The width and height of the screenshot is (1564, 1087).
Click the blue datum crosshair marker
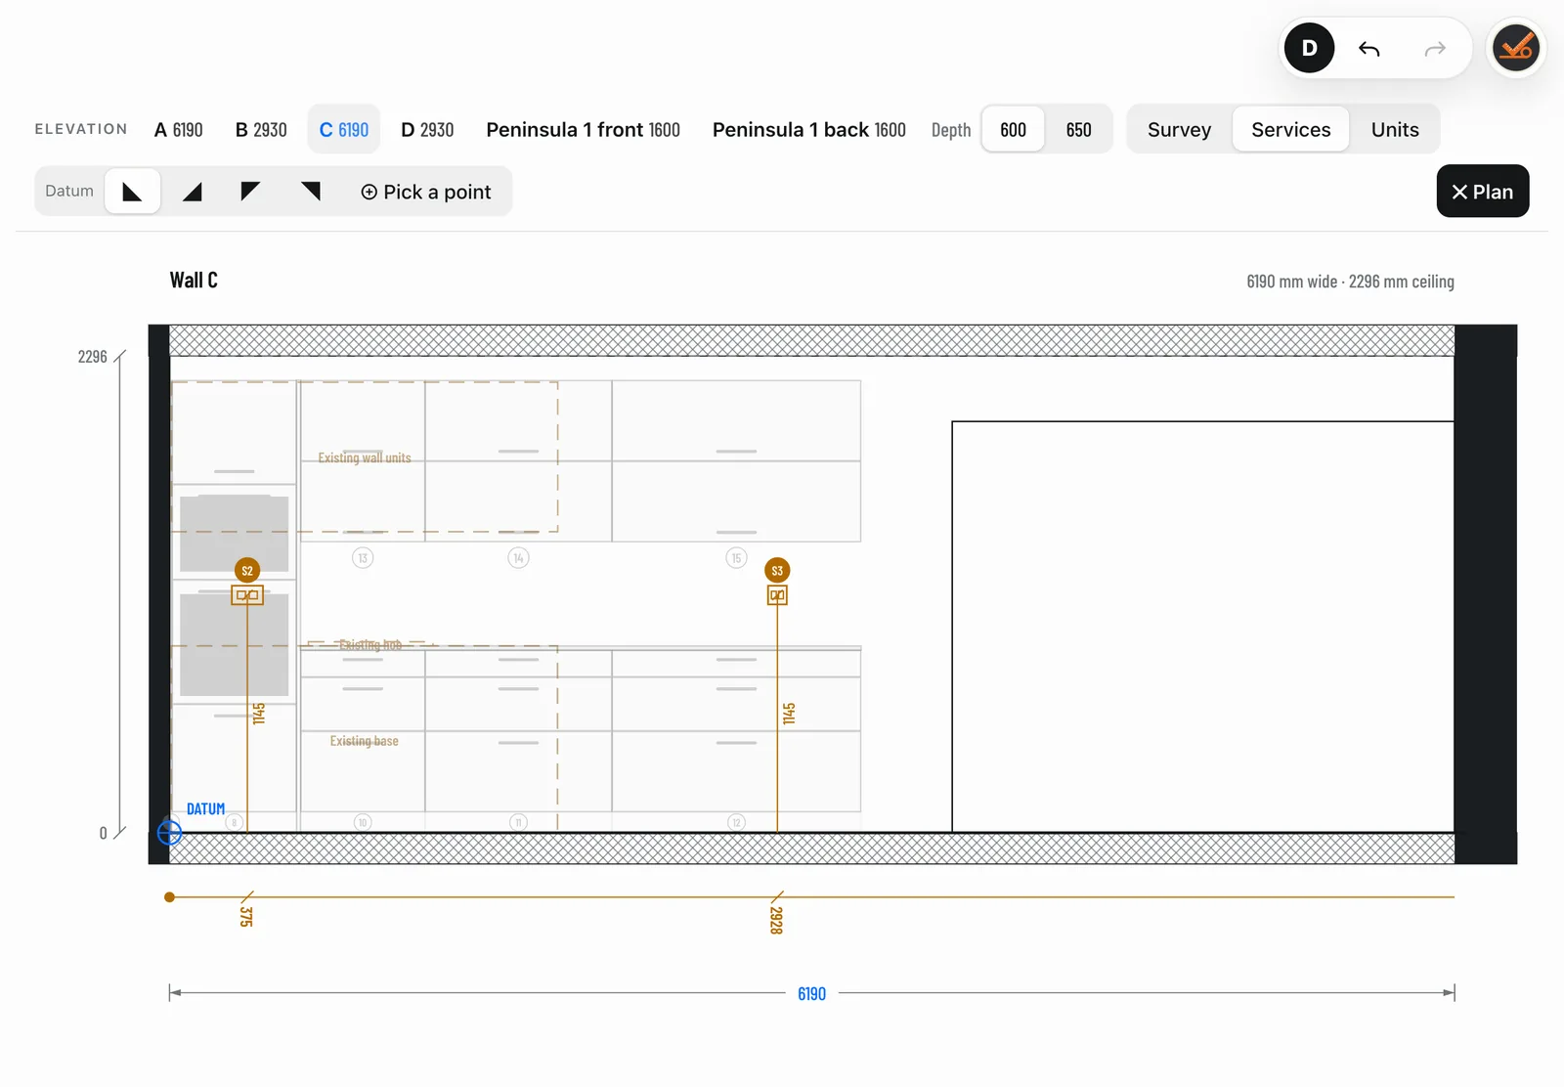[169, 833]
